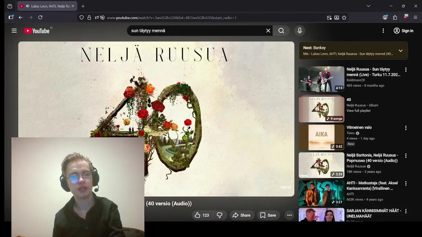
Task: Open options for Popmuseo 40 versio video
Action: [x=406, y=156]
